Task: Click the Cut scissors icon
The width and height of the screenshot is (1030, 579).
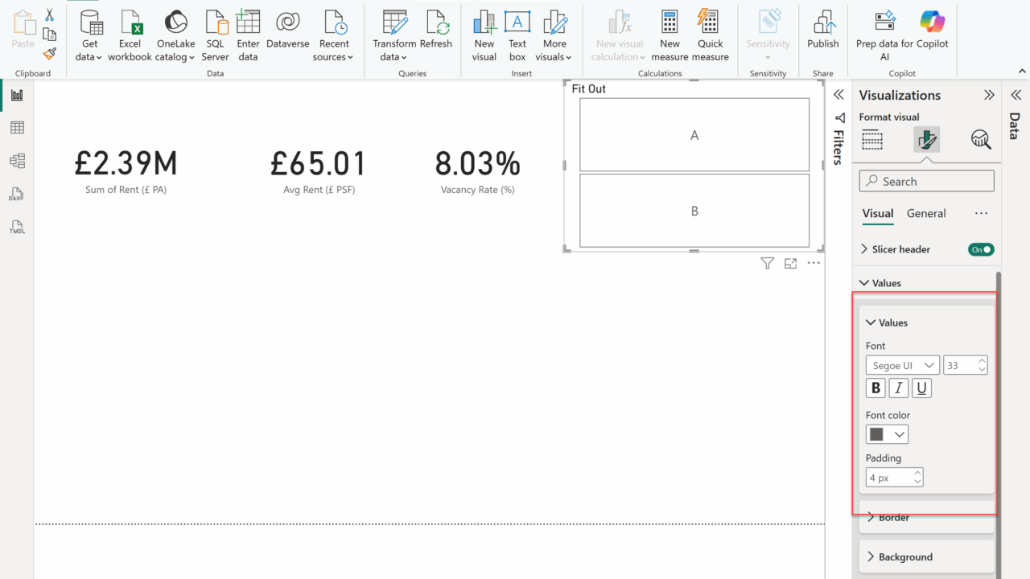Action: (x=50, y=15)
